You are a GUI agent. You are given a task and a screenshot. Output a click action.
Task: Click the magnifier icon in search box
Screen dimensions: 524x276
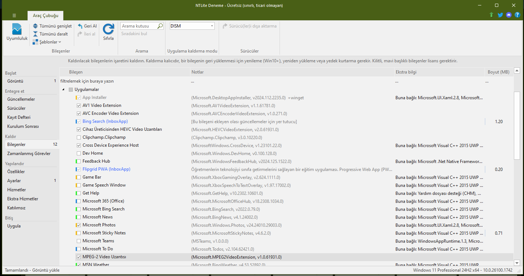(x=160, y=26)
